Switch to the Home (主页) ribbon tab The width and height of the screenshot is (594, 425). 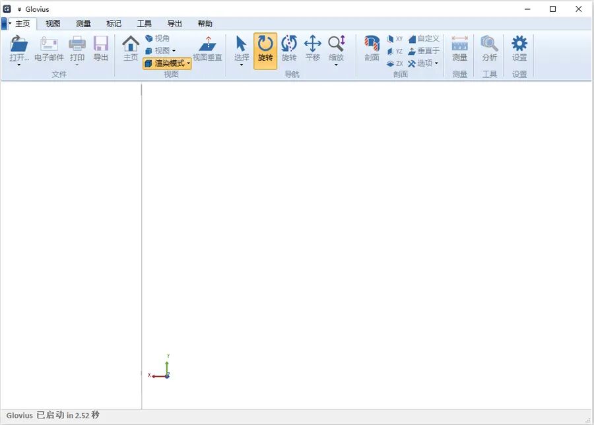pos(22,24)
